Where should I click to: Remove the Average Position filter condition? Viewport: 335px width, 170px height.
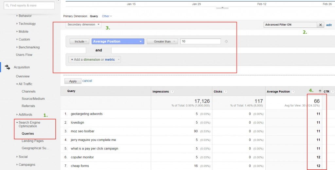226,41
